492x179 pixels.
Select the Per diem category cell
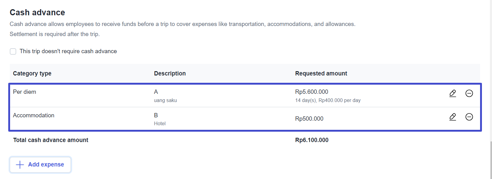coord(24,92)
